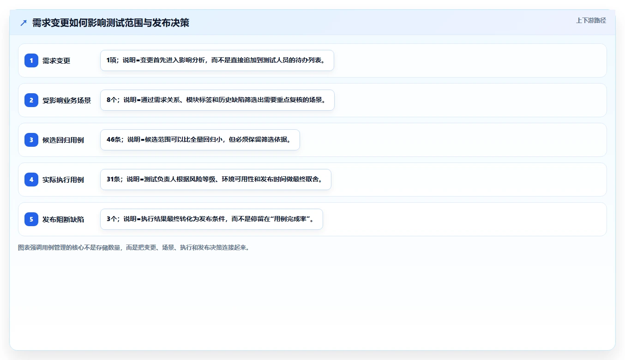
Task: Click the arrow icon beside the title
Action: pos(24,23)
